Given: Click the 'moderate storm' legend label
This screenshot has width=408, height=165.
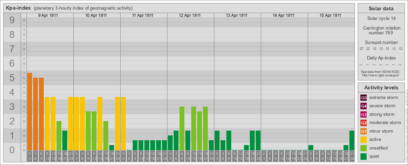Looking at the screenshot, I should pyautogui.click(x=385, y=123).
